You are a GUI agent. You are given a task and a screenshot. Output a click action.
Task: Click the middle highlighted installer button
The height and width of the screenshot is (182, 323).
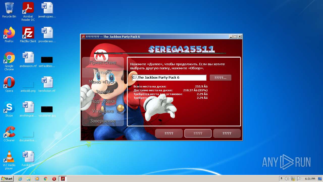198,133
